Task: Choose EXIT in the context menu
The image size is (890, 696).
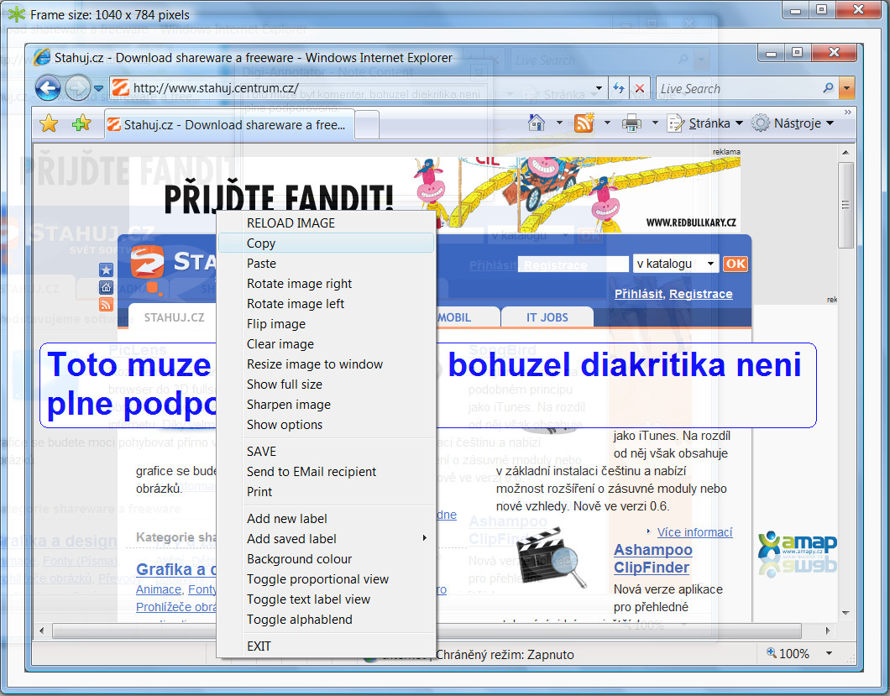Action: click(x=326, y=646)
